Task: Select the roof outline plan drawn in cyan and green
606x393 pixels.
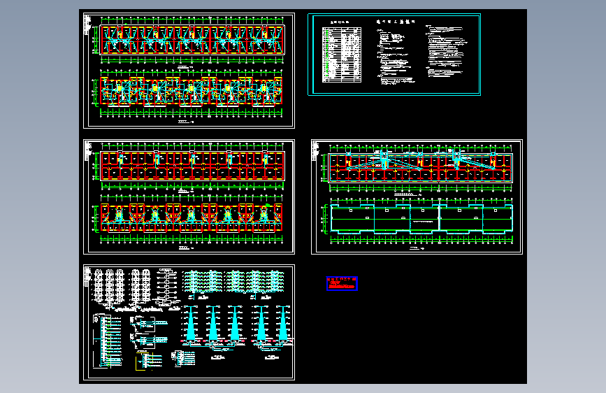Action: (x=421, y=220)
